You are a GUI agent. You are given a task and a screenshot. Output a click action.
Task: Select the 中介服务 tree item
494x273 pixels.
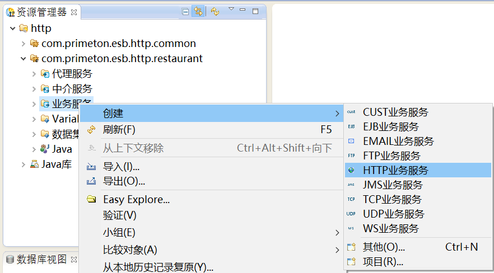click(72, 88)
